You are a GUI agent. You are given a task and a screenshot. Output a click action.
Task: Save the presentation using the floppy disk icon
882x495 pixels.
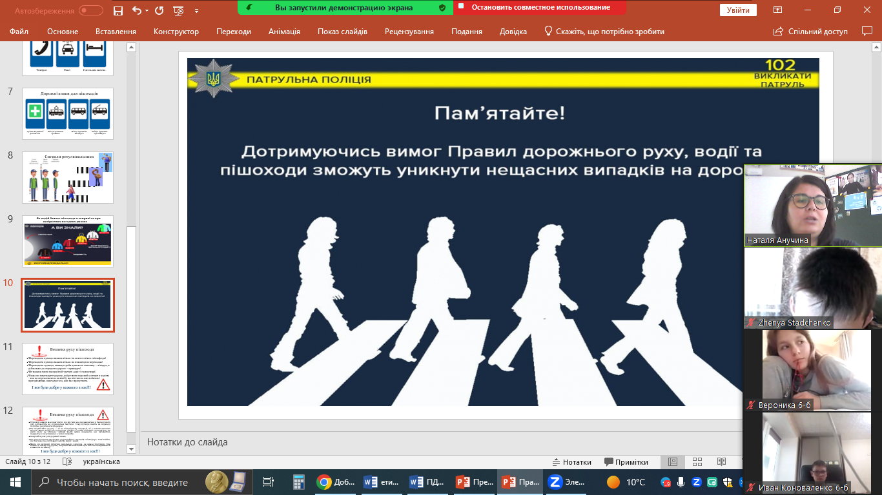(118, 10)
